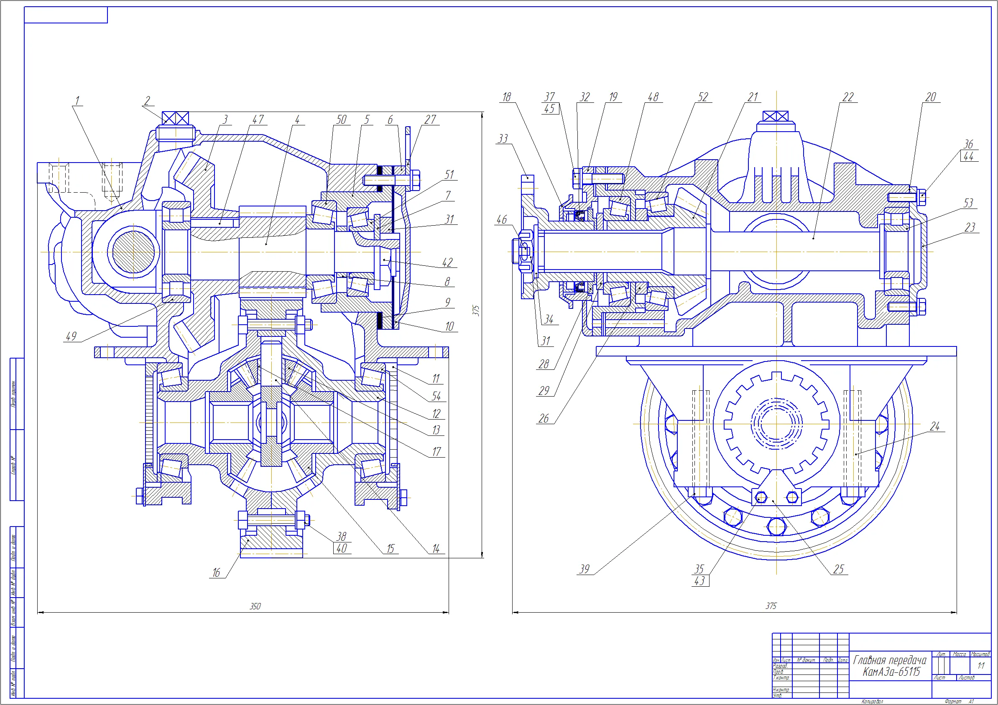998x705 pixels.
Task: Select the boxed callout number 43
Action: [700, 581]
